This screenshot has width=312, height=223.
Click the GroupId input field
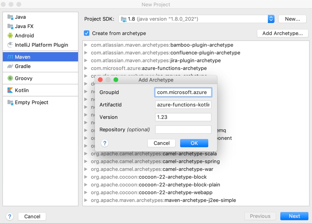tap(183, 92)
